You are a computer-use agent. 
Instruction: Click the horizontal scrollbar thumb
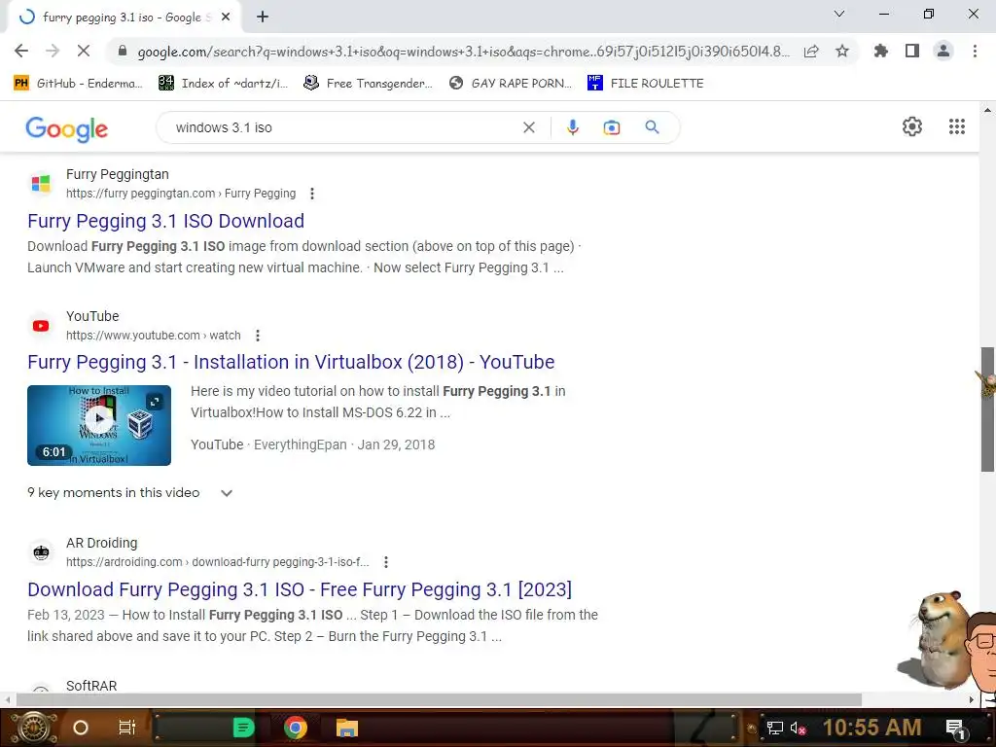click(439, 699)
